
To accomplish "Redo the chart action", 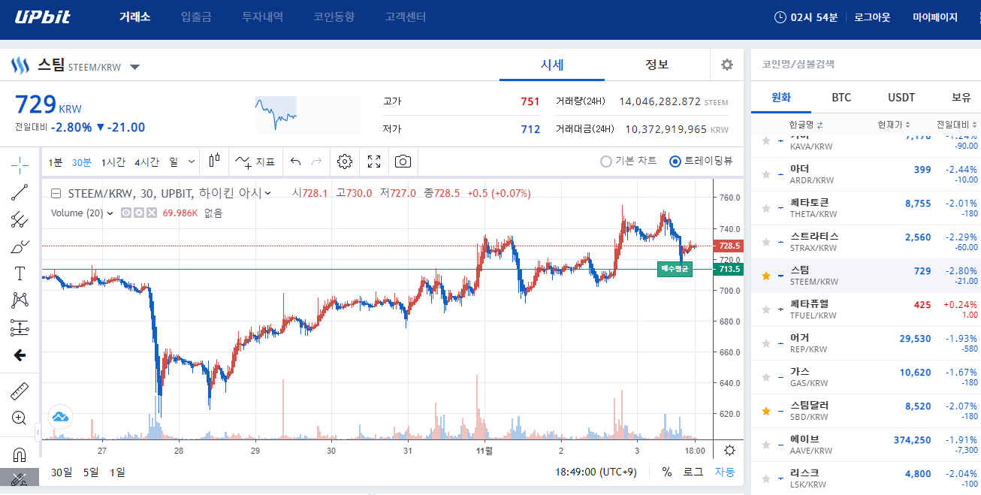I will pyautogui.click(x=316, y=161).
